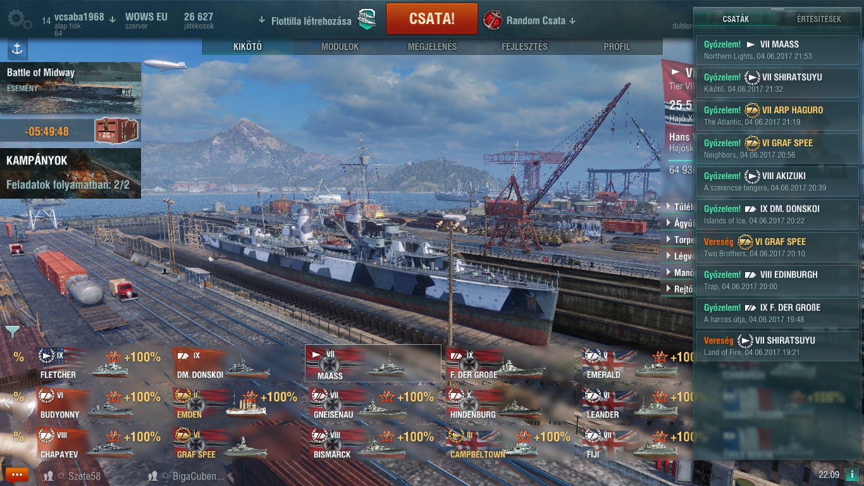This screenshot has height=486, width=864.
Task: Open the ship carousel filter funnel
Action: tap(13, 331)
